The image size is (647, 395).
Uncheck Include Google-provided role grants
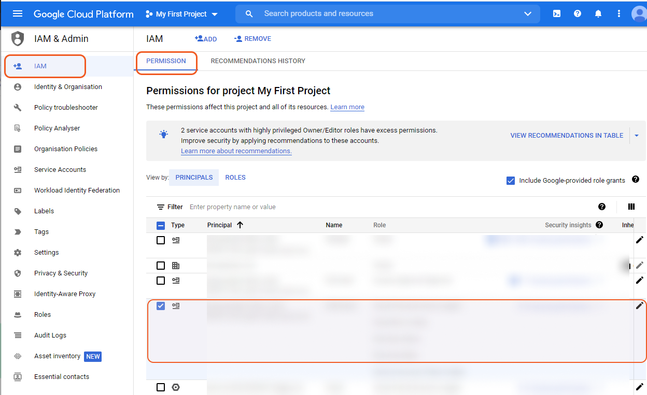(x=511, y=181)
